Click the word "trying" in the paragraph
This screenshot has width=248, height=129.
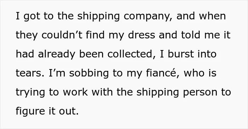pos(30,92)
